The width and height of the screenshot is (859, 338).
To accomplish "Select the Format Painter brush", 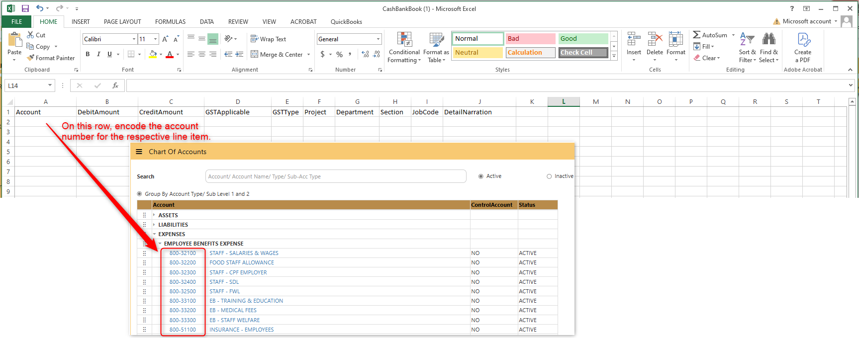I will (x=30, y=58).
